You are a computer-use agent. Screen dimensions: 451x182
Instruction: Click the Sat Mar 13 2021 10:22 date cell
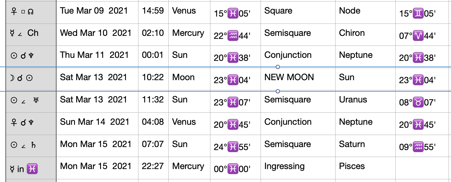(x=97, y=78)
